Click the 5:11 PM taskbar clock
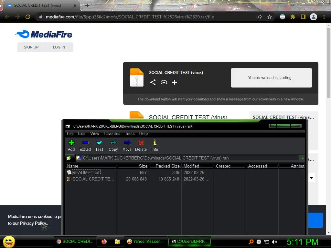 (x=303, y=242)
